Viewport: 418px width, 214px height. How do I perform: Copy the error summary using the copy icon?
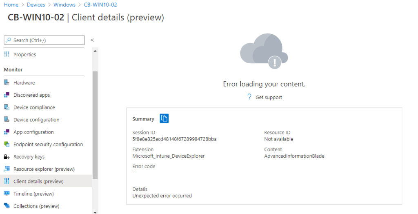coord(164,118)
